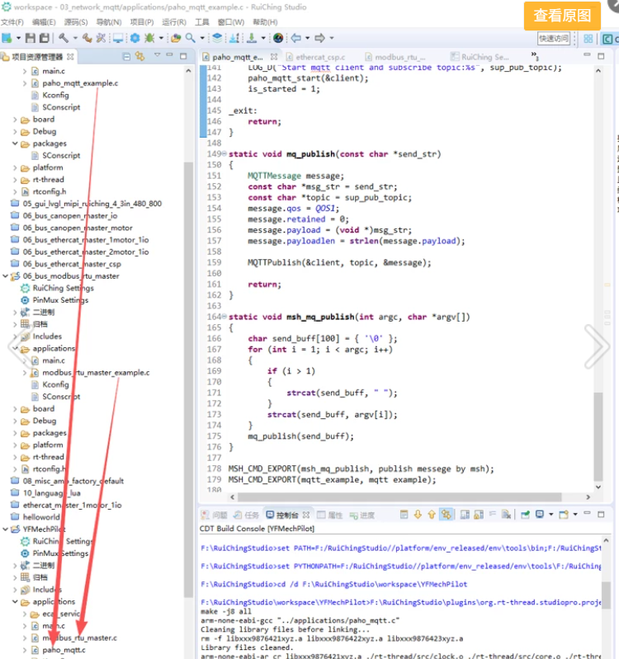The height and width of the screenshot is (659, 619).
Task: Click the 查看原图 button
Action: [x=562, y=16]
